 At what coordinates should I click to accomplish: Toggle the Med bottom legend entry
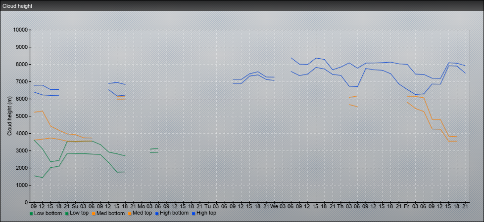coord(109,213)
